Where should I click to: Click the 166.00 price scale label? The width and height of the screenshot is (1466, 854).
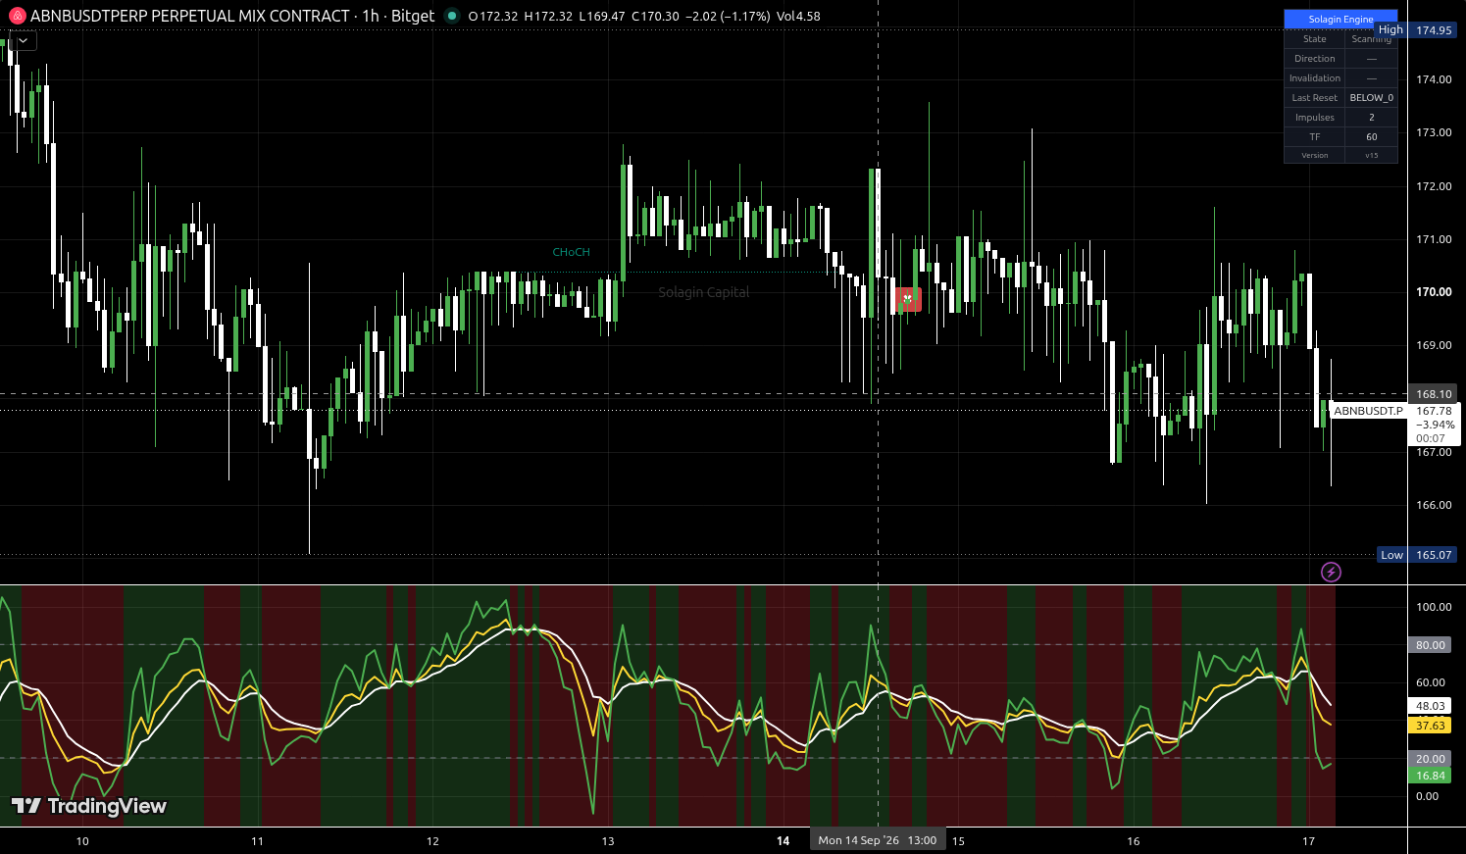1434,505
